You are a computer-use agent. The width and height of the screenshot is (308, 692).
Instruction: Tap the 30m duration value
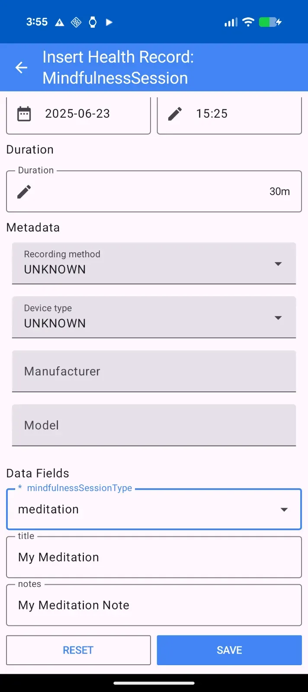(x=279, y=192)
